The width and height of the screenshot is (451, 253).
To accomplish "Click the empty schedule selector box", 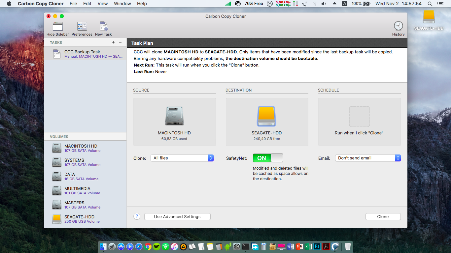I will (359, 116).
